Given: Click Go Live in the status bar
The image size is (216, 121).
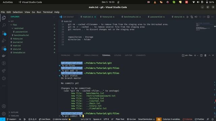Looking at the screenshot, I should (131, 119).
